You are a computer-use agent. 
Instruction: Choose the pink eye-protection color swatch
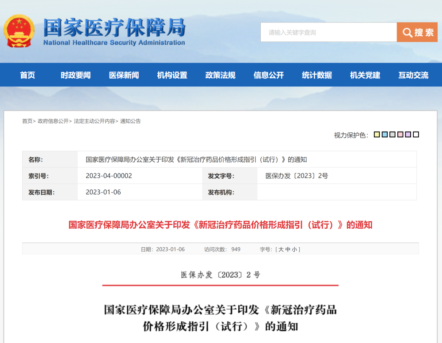coord(400,135)
